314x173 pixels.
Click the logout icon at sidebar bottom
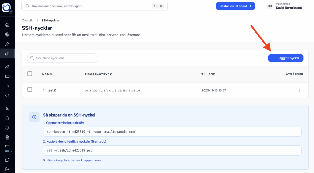tap(7, 169)
